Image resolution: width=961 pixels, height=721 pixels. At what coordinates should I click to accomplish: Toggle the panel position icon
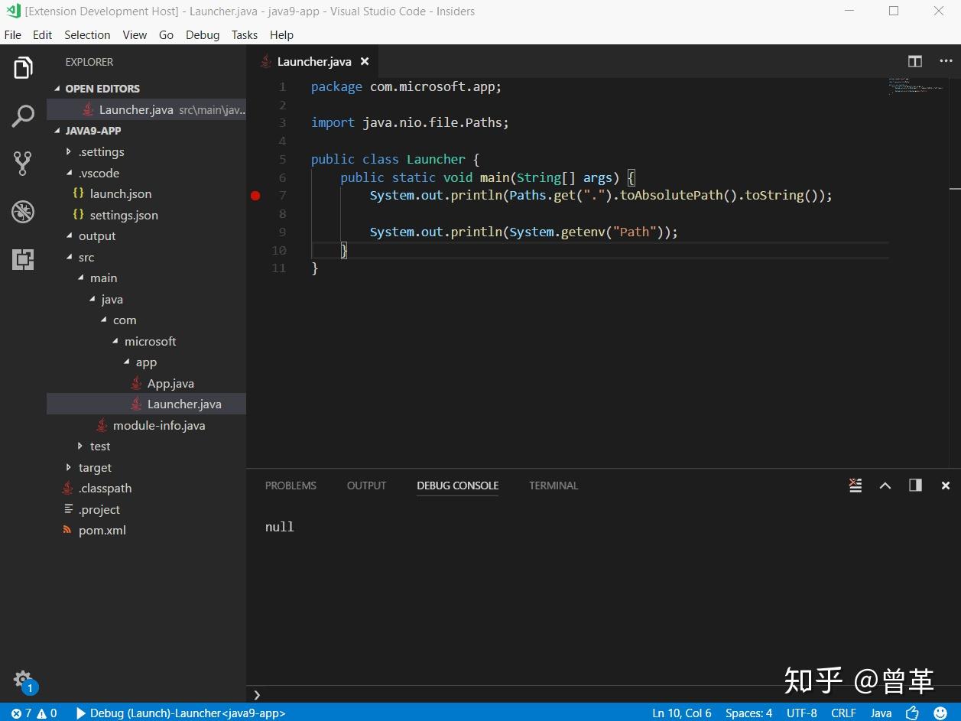[x=915, y=485]
